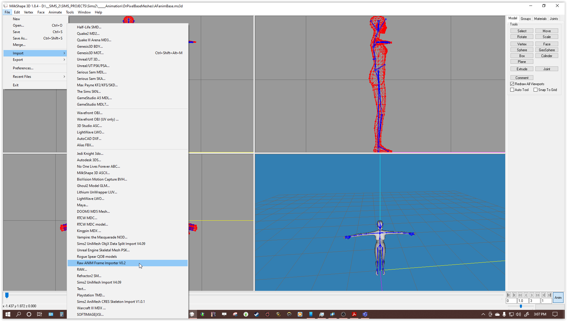This screenshot has height=321, width=567.
Task: Switch to the Joints tab
Action: pyautogui.click(x=554, y=18)
